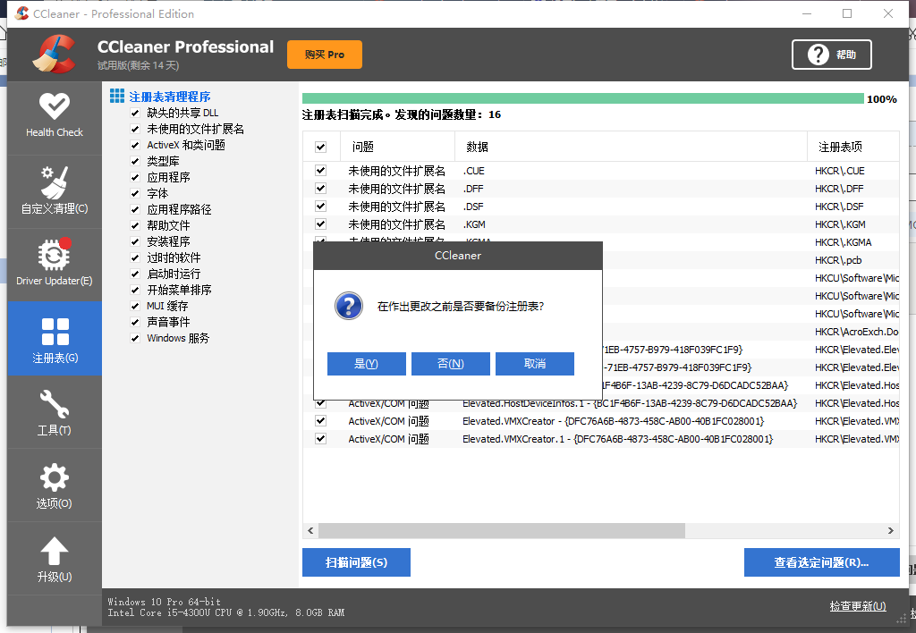Open 选项 options gear section

tap(55, 485)
